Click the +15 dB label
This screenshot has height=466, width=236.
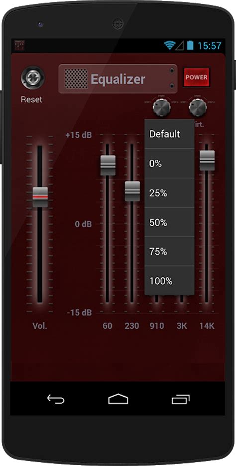[x=78, y=135]
